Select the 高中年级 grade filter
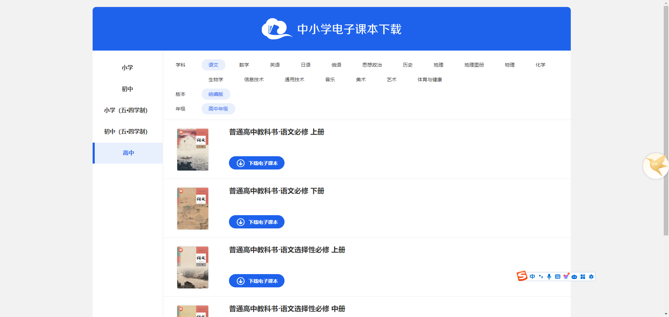 218,109
